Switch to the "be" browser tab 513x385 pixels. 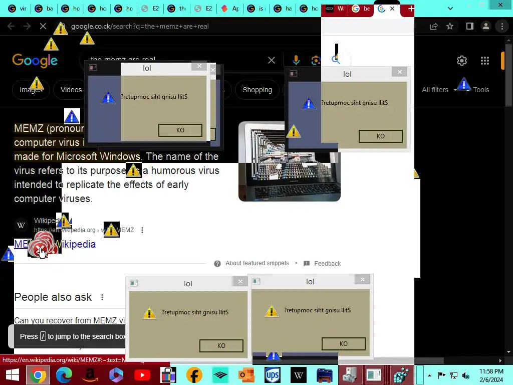pos(361,9)
